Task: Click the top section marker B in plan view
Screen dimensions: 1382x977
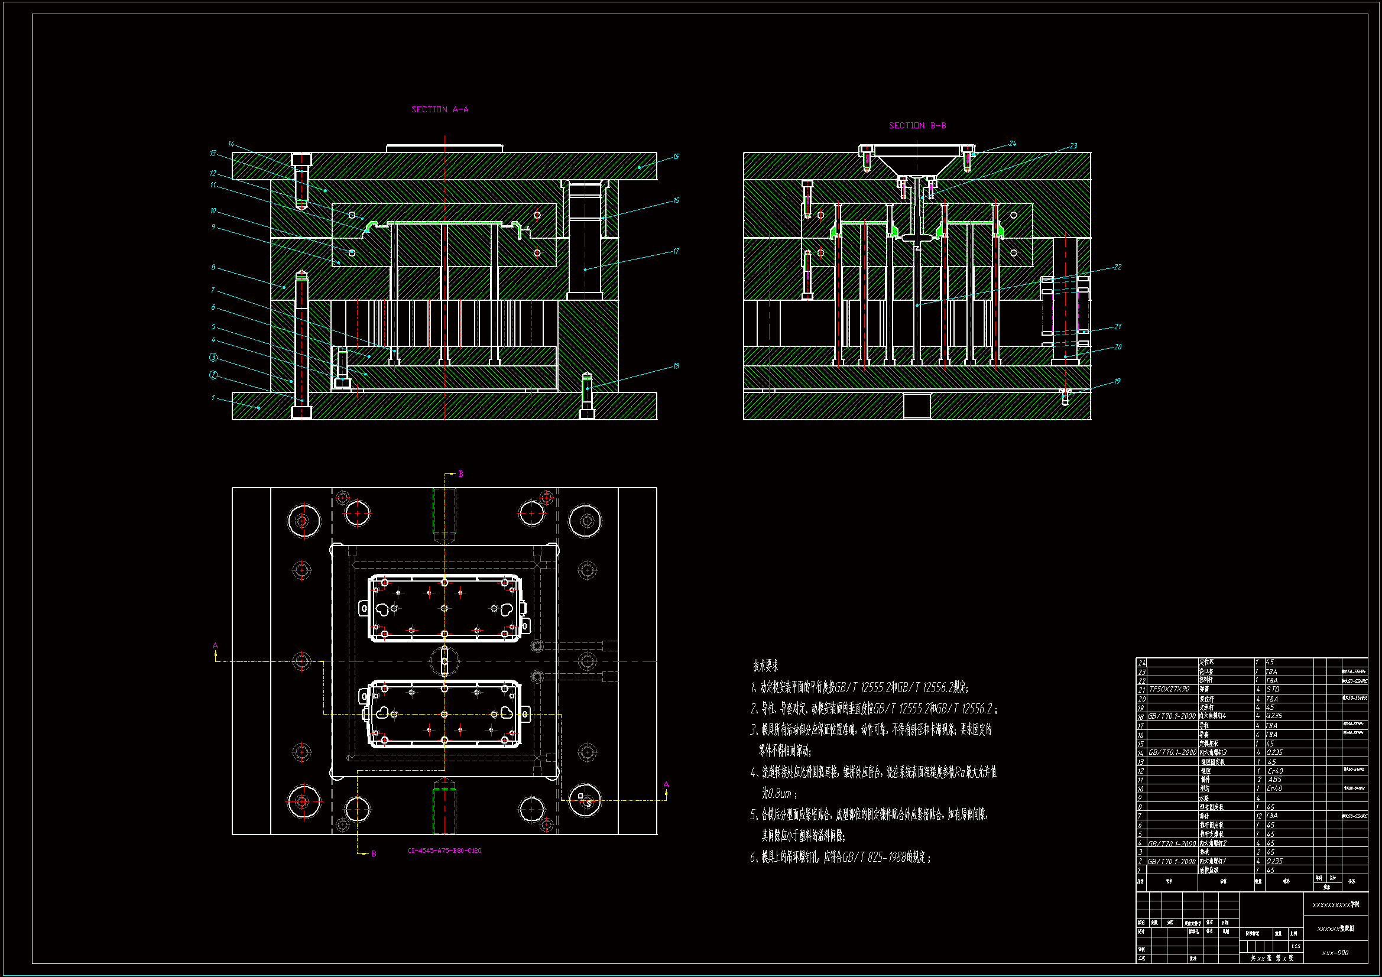Action: click(x=461, y=475)
